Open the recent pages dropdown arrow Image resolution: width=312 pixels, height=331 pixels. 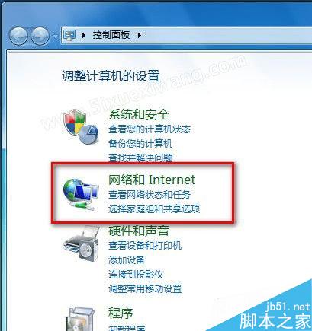(x=55, y=36)
